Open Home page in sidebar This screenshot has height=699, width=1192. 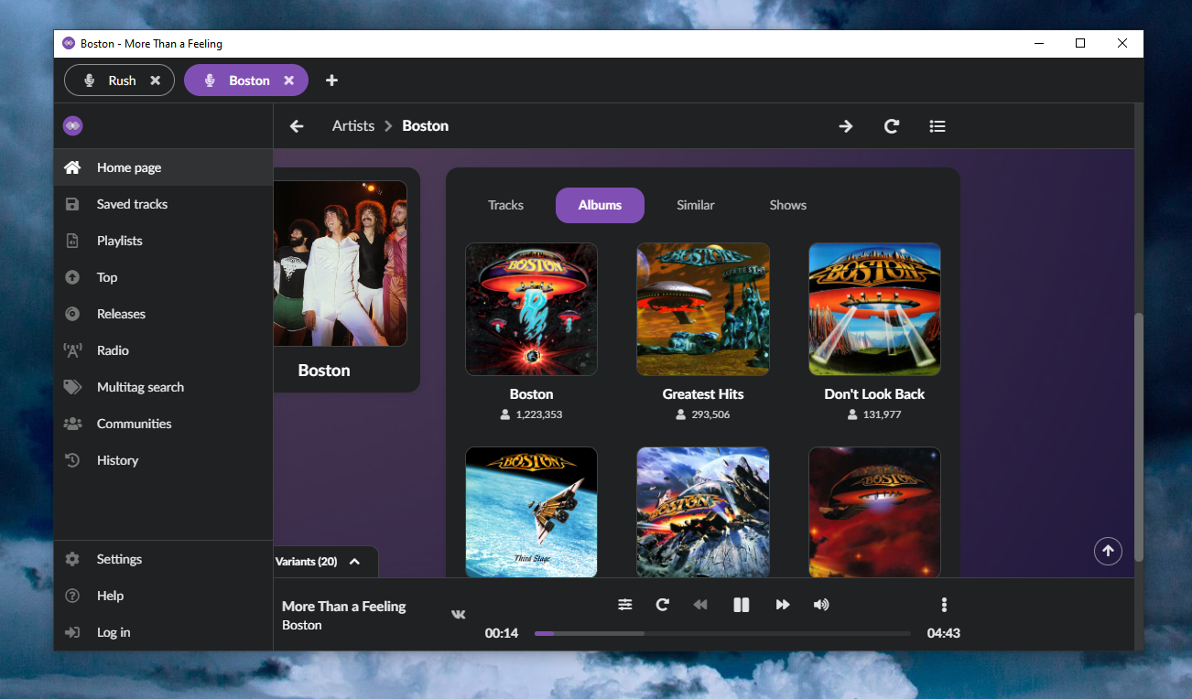164,167
